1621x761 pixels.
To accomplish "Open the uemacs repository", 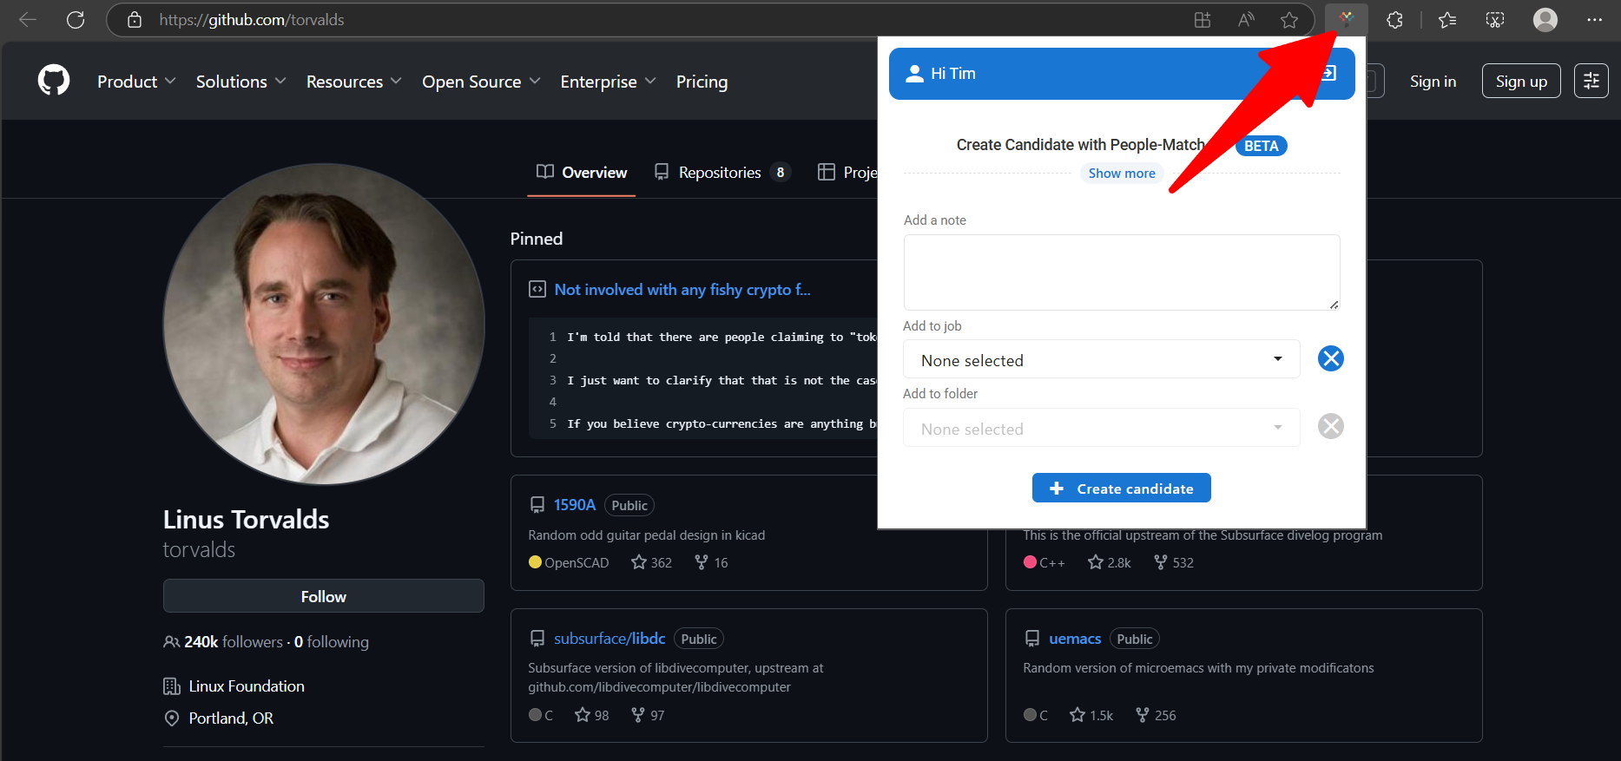I will tap(1075, 639).
